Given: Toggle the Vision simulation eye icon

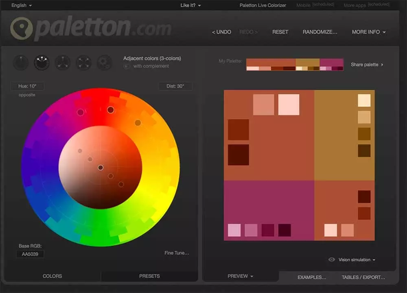Looking at the screenshot, I should click(x=332, y=260).
